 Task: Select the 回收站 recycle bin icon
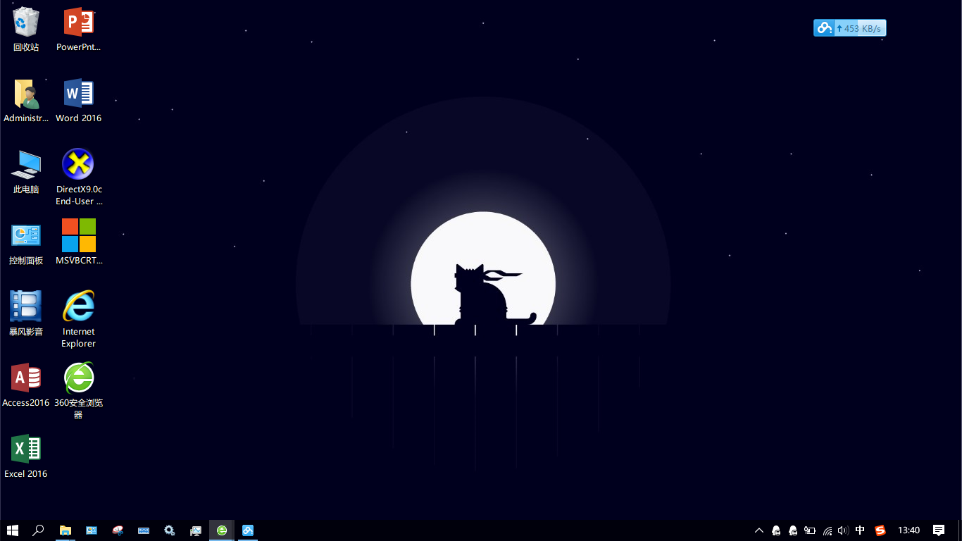tap(26, 23)
